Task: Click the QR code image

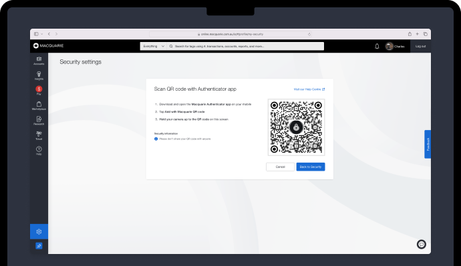Action: [x=296, y=127]
